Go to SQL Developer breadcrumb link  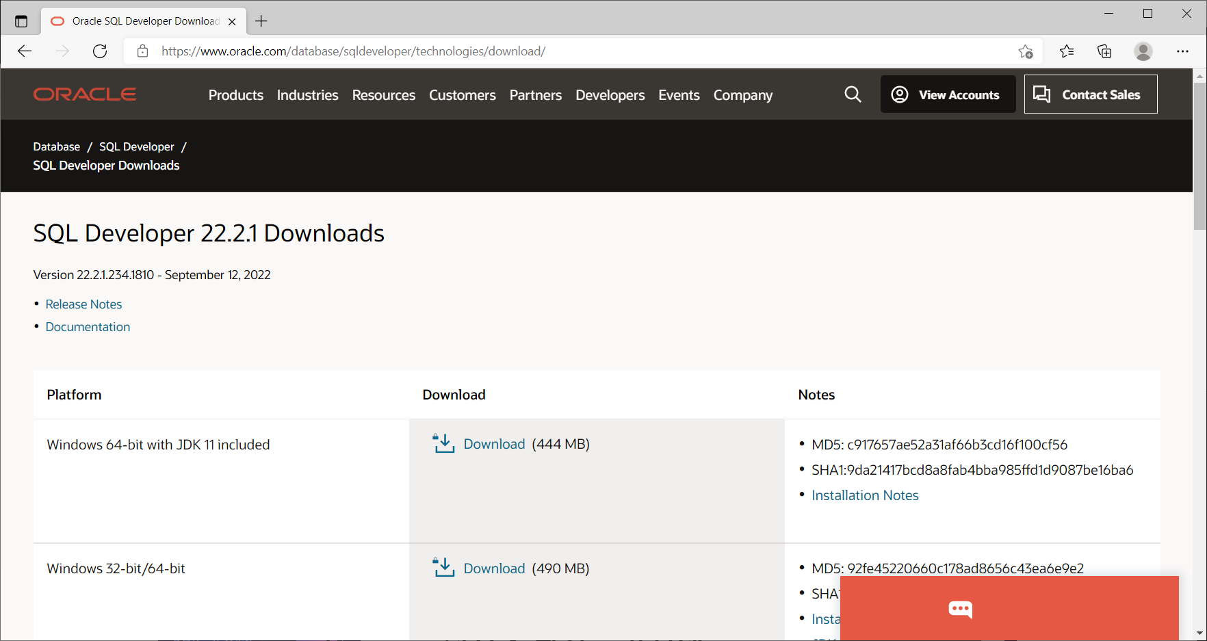pos(137,146)
